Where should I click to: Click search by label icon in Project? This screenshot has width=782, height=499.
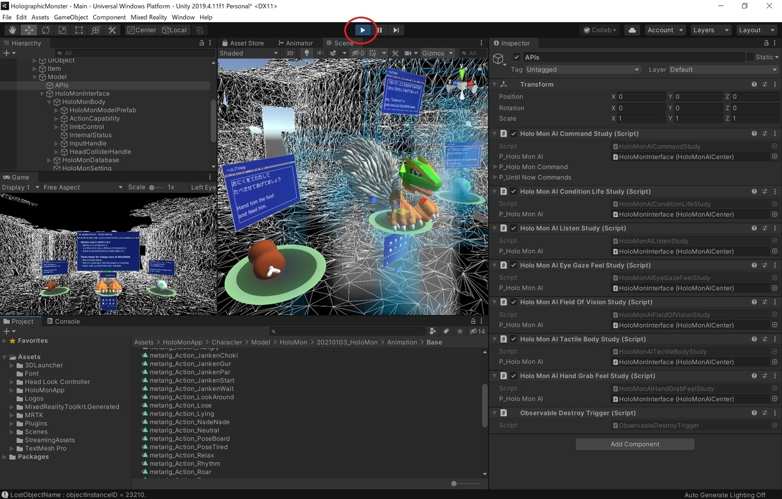point(447,332)
